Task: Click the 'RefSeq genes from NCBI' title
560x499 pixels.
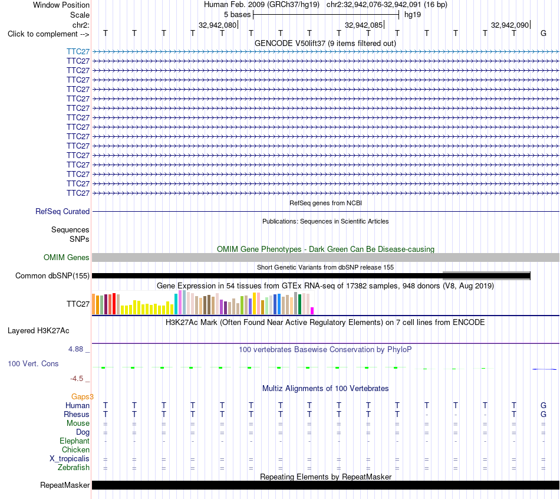Action: point(325,203)
